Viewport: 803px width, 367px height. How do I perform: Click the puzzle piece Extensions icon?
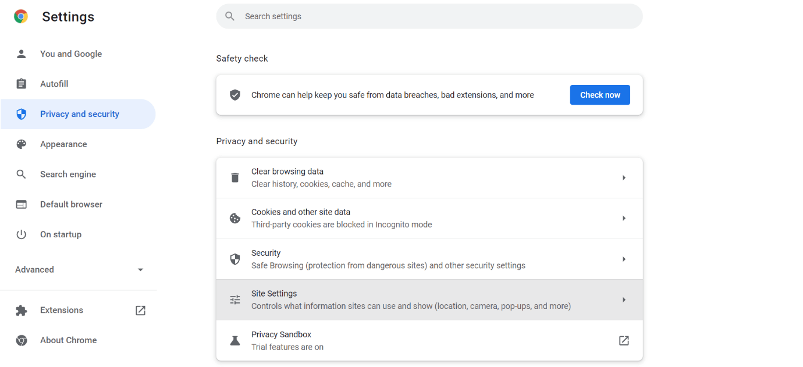point(22,311)
